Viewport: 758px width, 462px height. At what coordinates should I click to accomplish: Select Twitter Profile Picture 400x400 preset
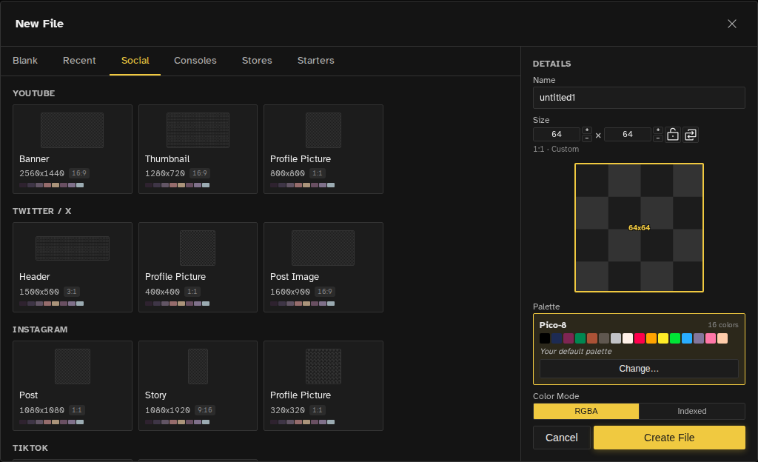[x=198, y=267]
